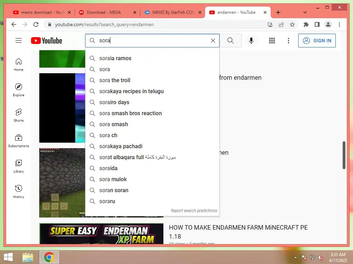The height and width of the screenshot is (264, 353).
Task: Open Chrome three-dot menu
Action: (339, 24)
